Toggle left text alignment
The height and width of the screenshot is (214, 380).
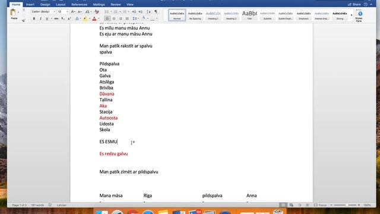click(x=107, y=18)
